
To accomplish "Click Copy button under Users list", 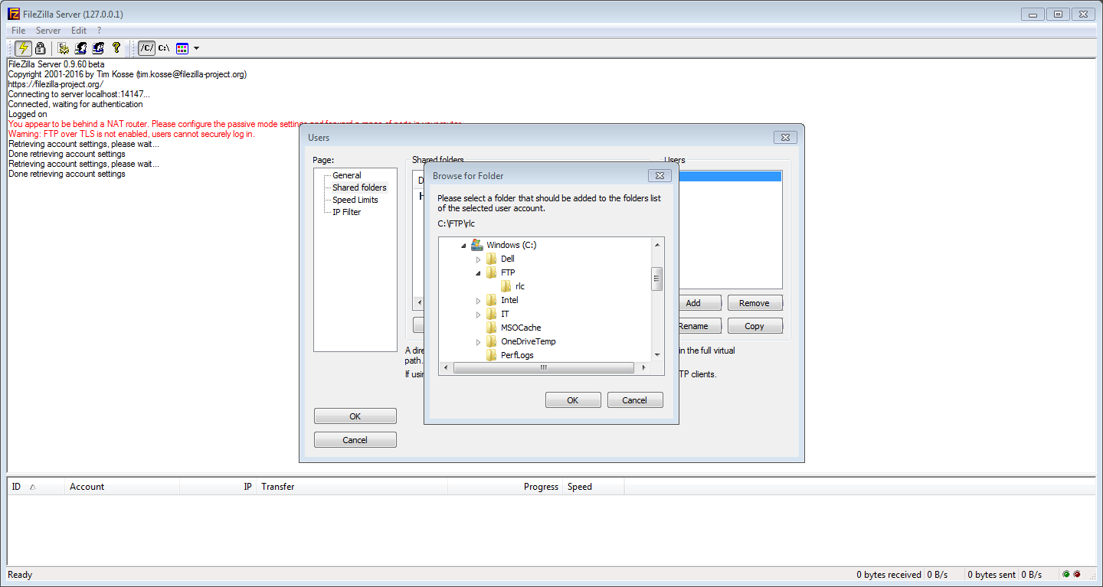I will click(754, 326).
